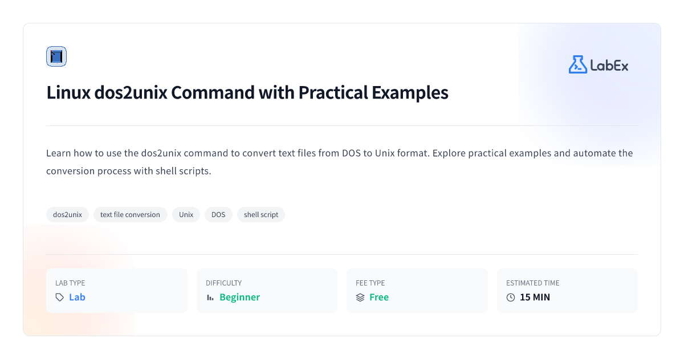Screen dimensions: 684x359
Task: Select the text file conversion tag
Action: pyautogui.click(x=130, y=215)
